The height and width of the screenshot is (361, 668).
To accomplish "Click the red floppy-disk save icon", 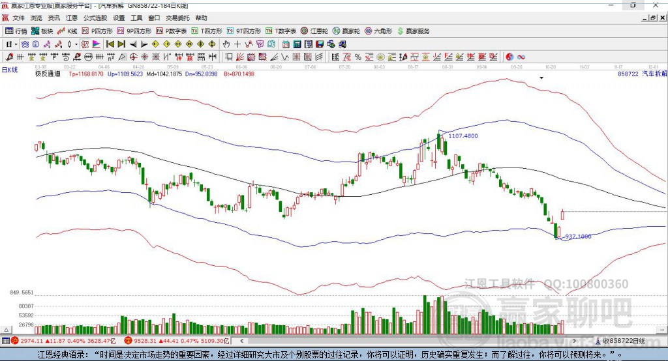I will pos(320,44).
